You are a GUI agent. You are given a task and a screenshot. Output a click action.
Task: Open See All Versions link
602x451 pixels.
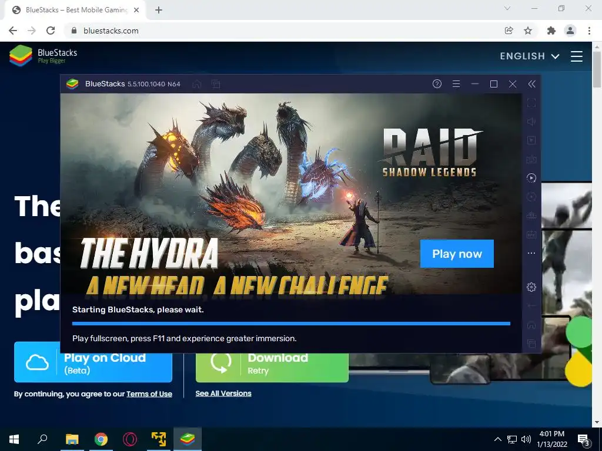click(223, 393)
